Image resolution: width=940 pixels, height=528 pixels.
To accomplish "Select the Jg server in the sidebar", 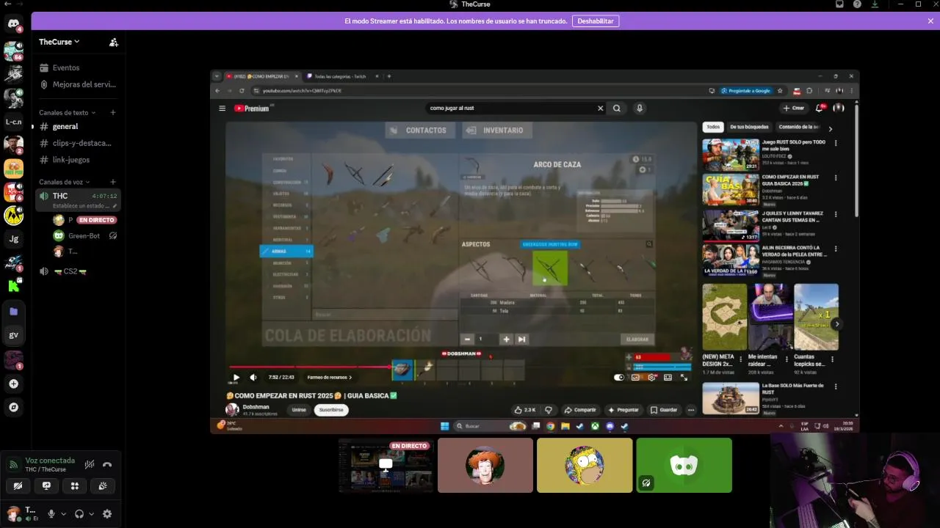I will point(13,238).
